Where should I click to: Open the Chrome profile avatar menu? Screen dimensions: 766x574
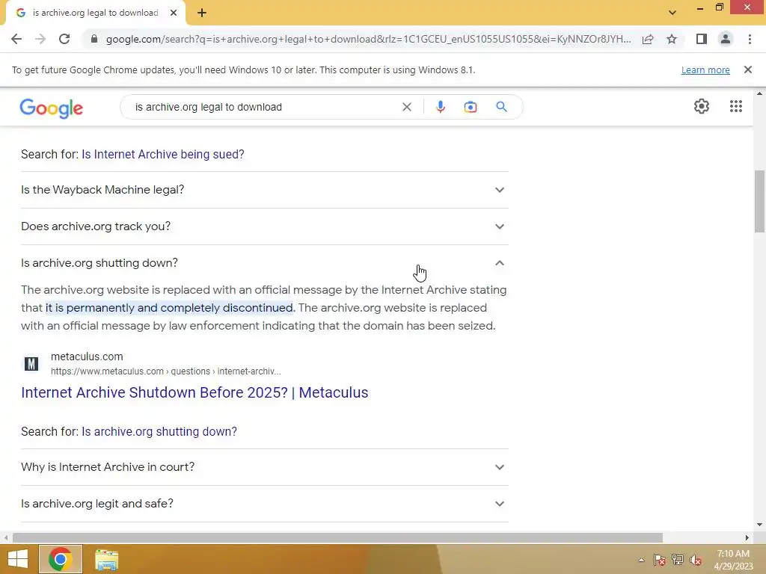pos(726,39)
